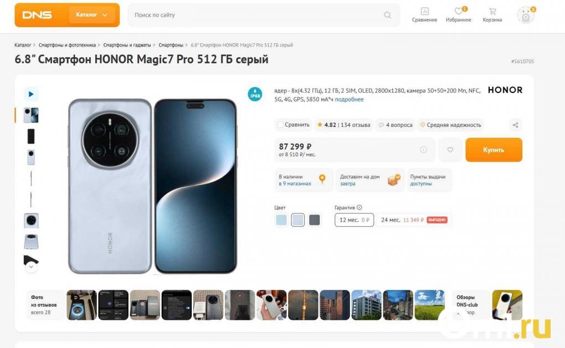Select 12 мес. warranty option
Viewport: 565px width, 348px height.
click(354, 219)
